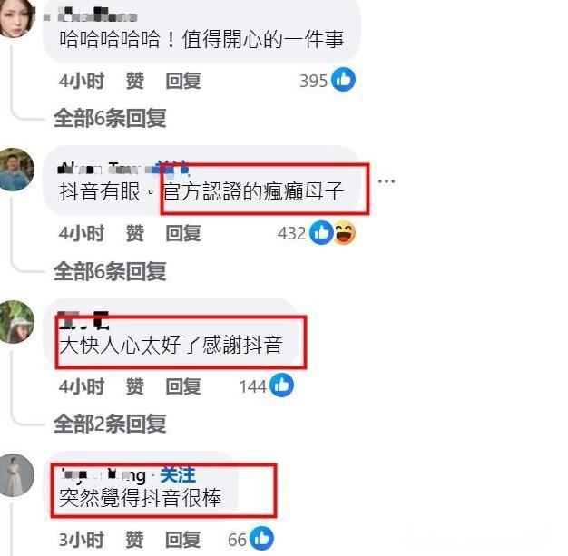The height and width of the screenshot is (556, 568).
Task: Click the blue thumbs-up reaction beside 432
Action: pyautogui.click(x=321, y=232)
